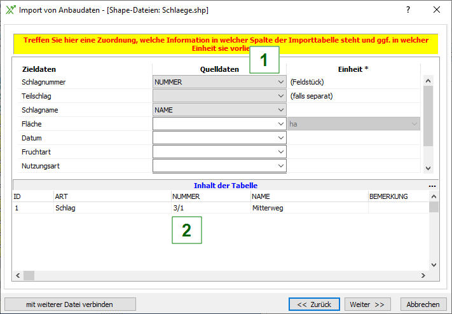Click the help question mark button
Screen dimensions: 452x314
408,10
